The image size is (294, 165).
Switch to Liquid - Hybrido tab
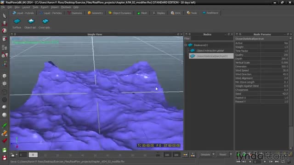coord(23,13)
